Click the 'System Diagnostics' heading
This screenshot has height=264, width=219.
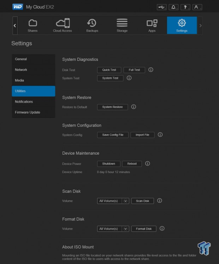tap(80, 59)
